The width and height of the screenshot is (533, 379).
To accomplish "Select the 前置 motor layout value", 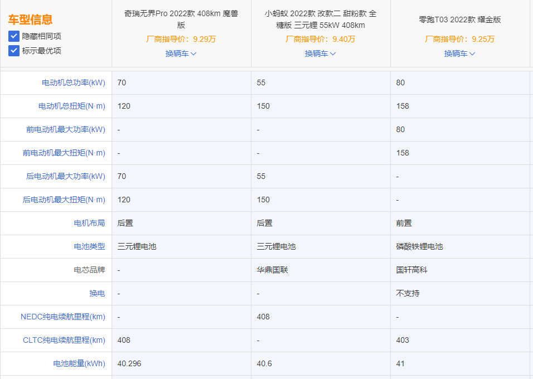I will 404,223.
